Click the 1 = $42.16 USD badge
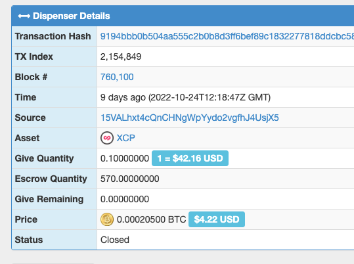 190,158
